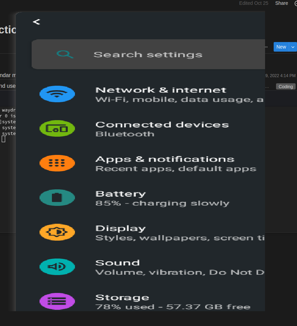Tap the purple Storage icon
This screenshot has width=297, height=326.
[57, 301]
